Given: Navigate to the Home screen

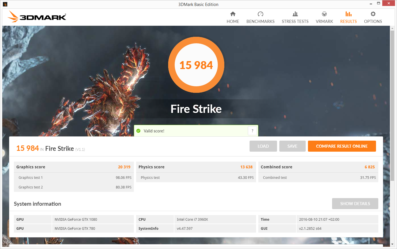Looking at the screenshot, I should [233, 17].
